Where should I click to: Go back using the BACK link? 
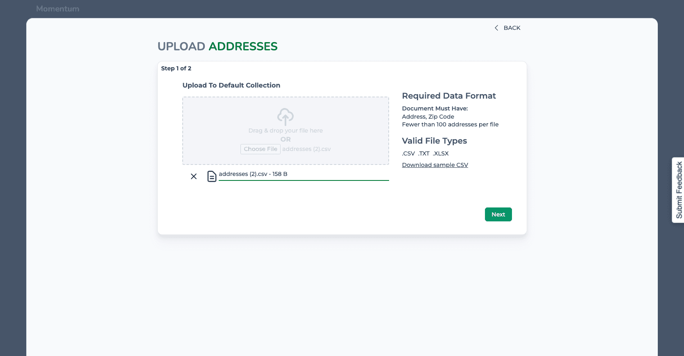pos(512,28)
